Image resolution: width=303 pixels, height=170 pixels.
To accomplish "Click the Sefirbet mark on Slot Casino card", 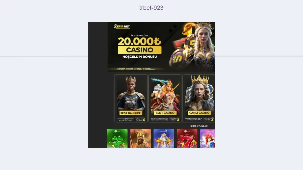I will click(178, 119).
